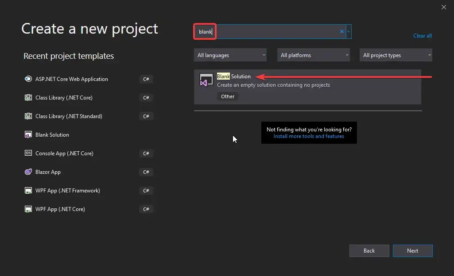Open the All platforms dropdown
Image resolution: width=454 pixels, height=276 pixels.
pyautogui.click(x=313, y=55)
